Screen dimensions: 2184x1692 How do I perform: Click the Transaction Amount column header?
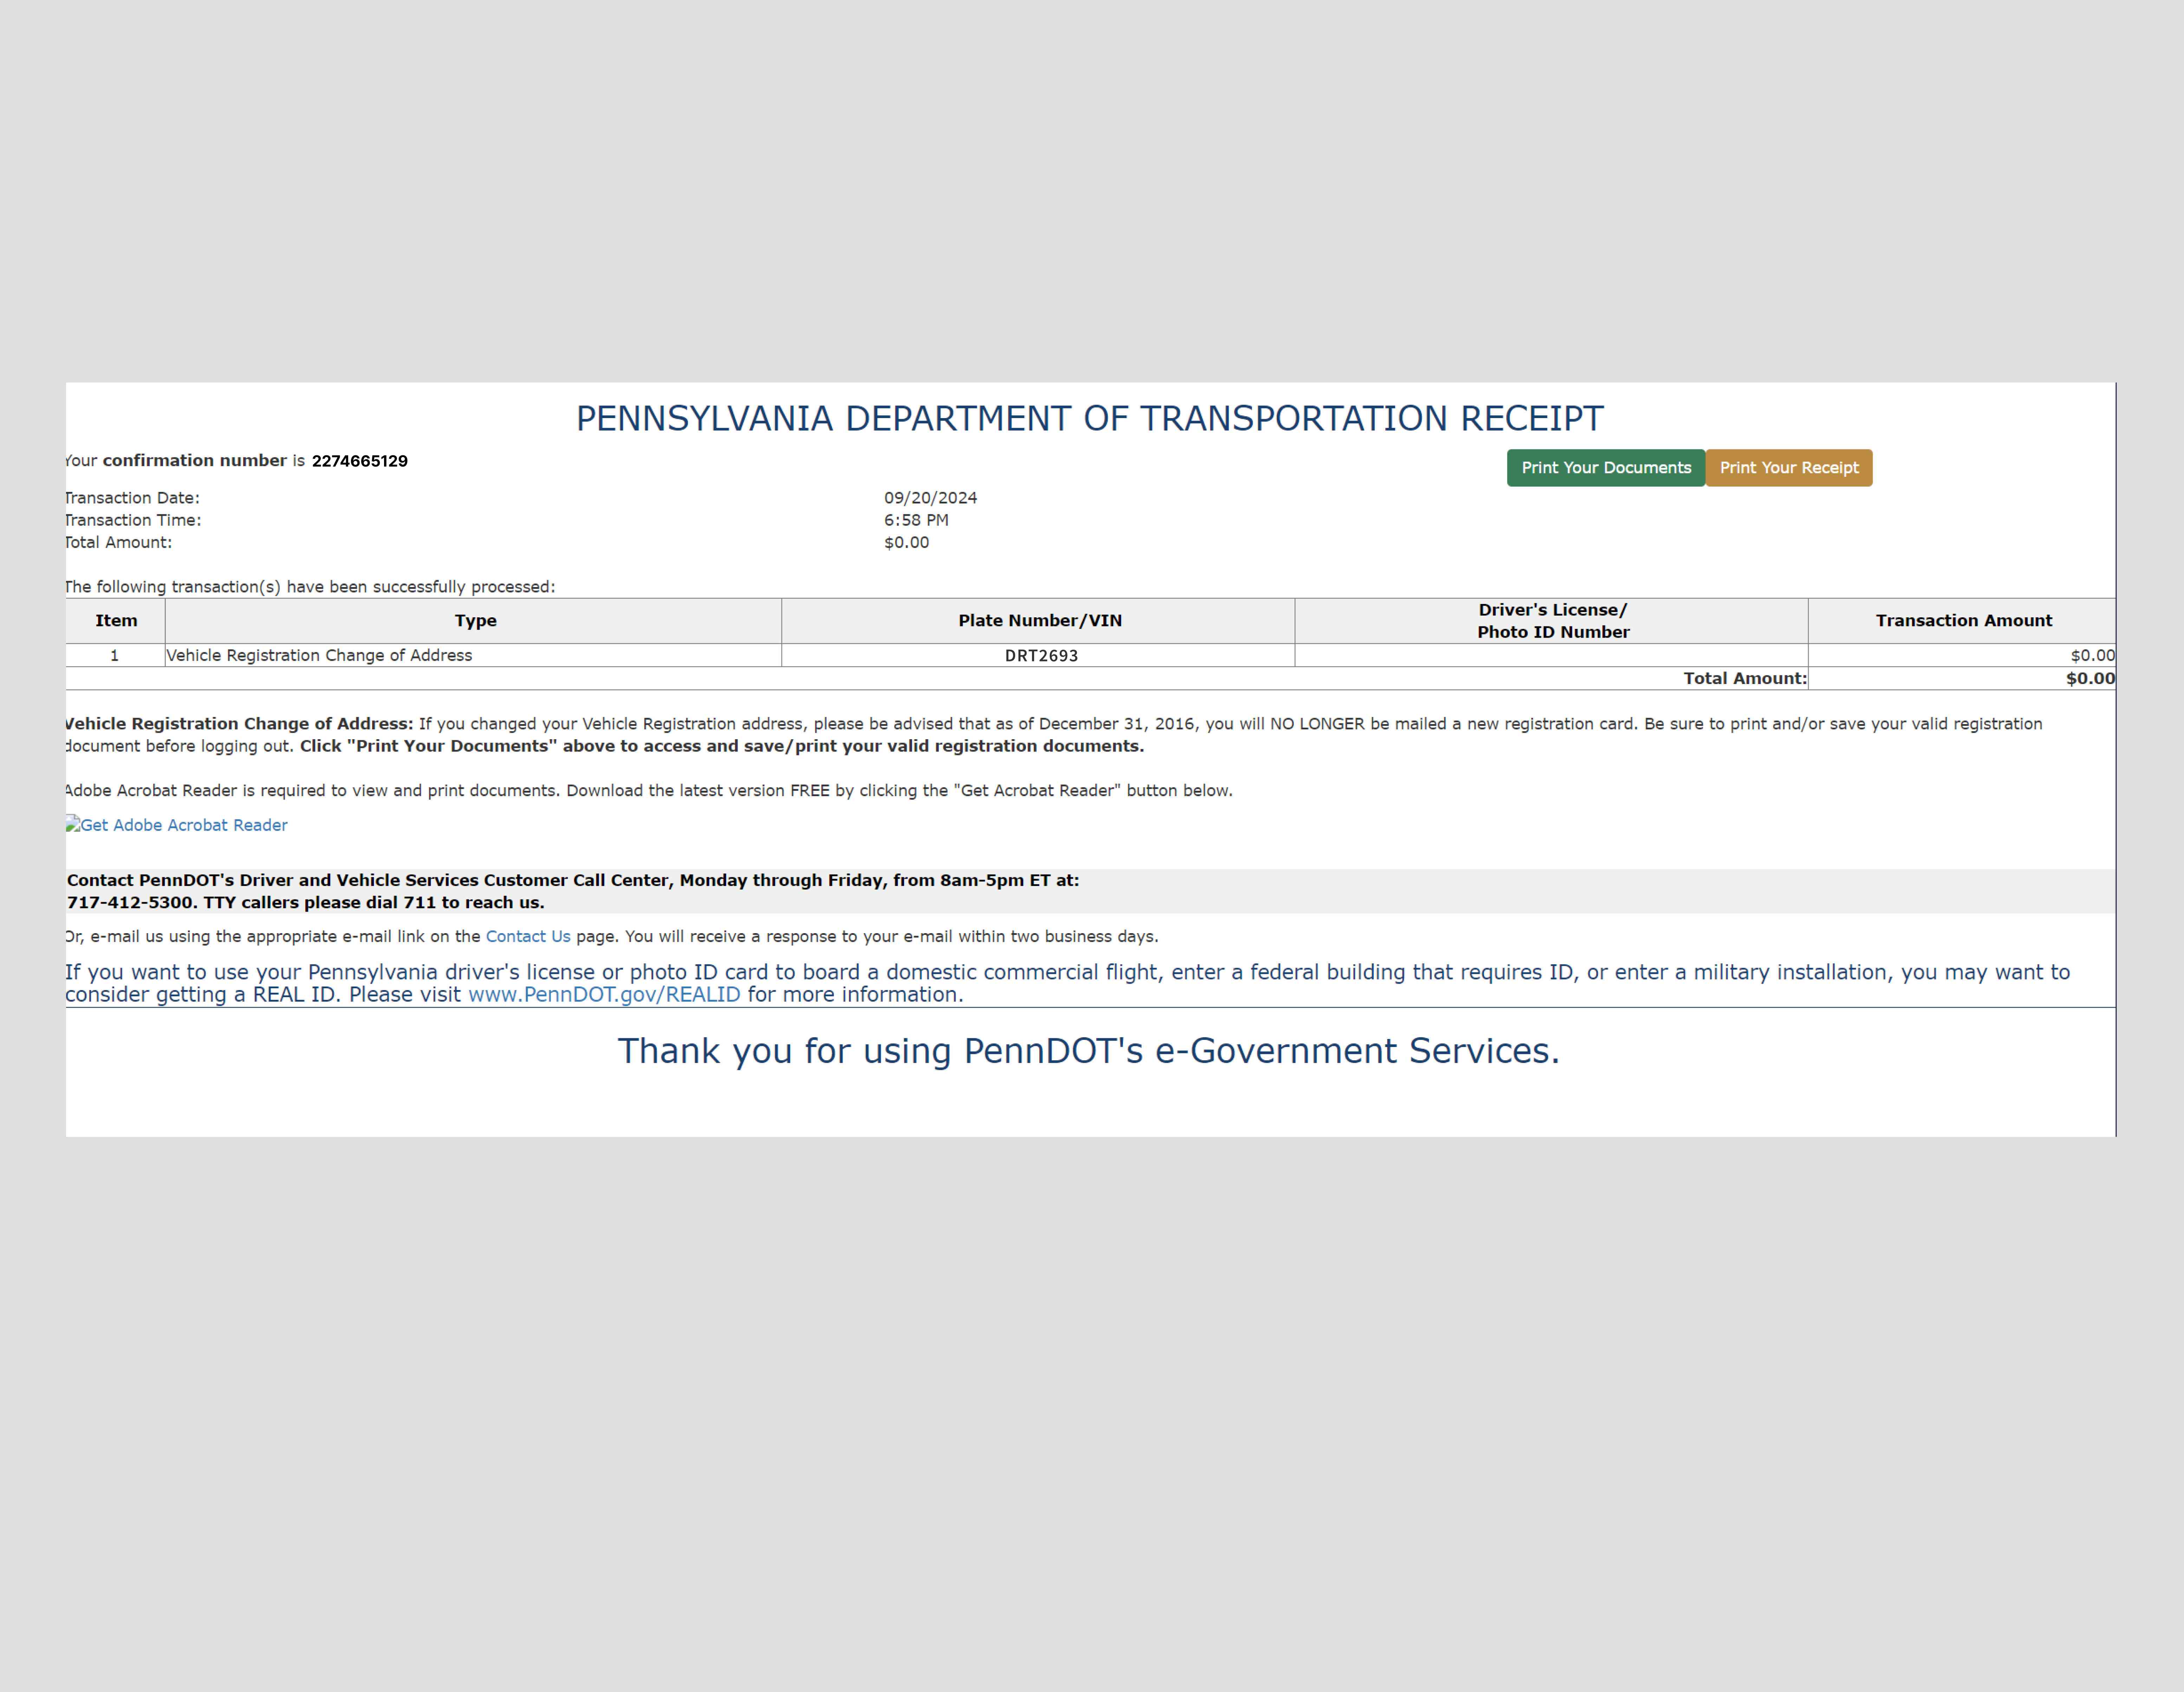[1962, 621]
